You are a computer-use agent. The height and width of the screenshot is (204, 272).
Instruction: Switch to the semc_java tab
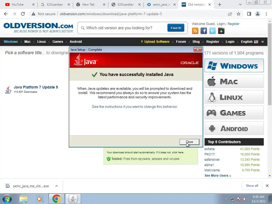coord(161,5)
